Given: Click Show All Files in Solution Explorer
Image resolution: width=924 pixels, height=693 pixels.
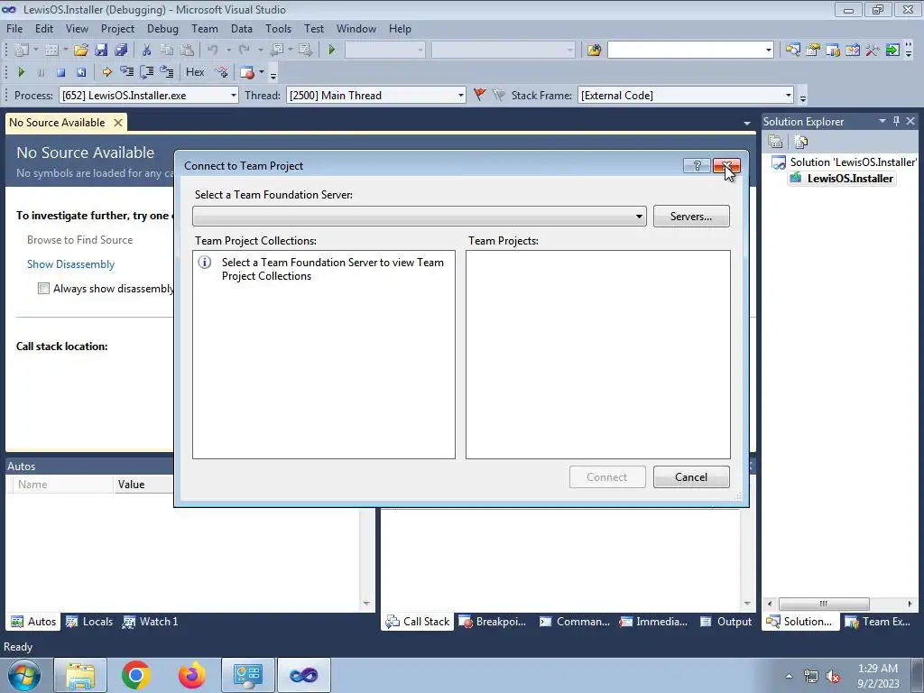Looking at the screenshot, I should coord(801,142).
